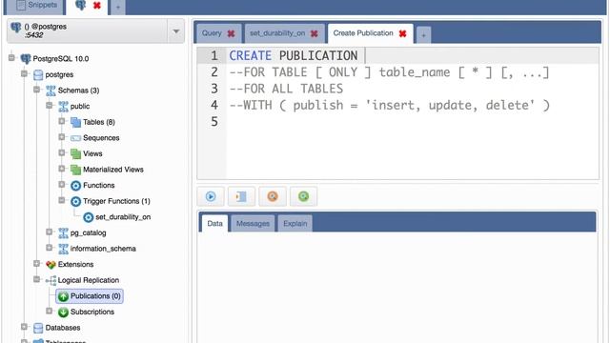Click the '() @postgres :5432' connection label
The width and height of the screenshot is (610, 343).
click(x=46, y=30)
